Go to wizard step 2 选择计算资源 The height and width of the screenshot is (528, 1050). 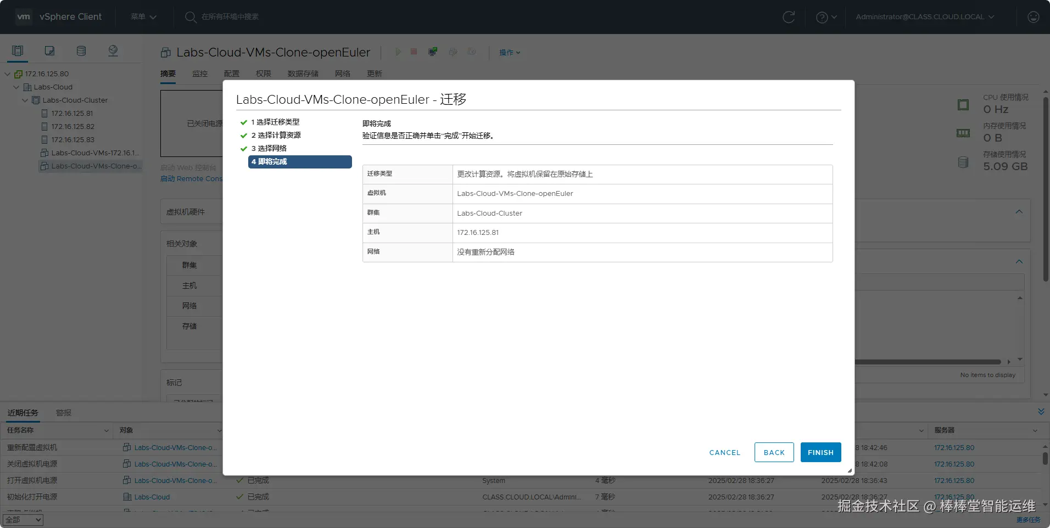tap(276, 135)
